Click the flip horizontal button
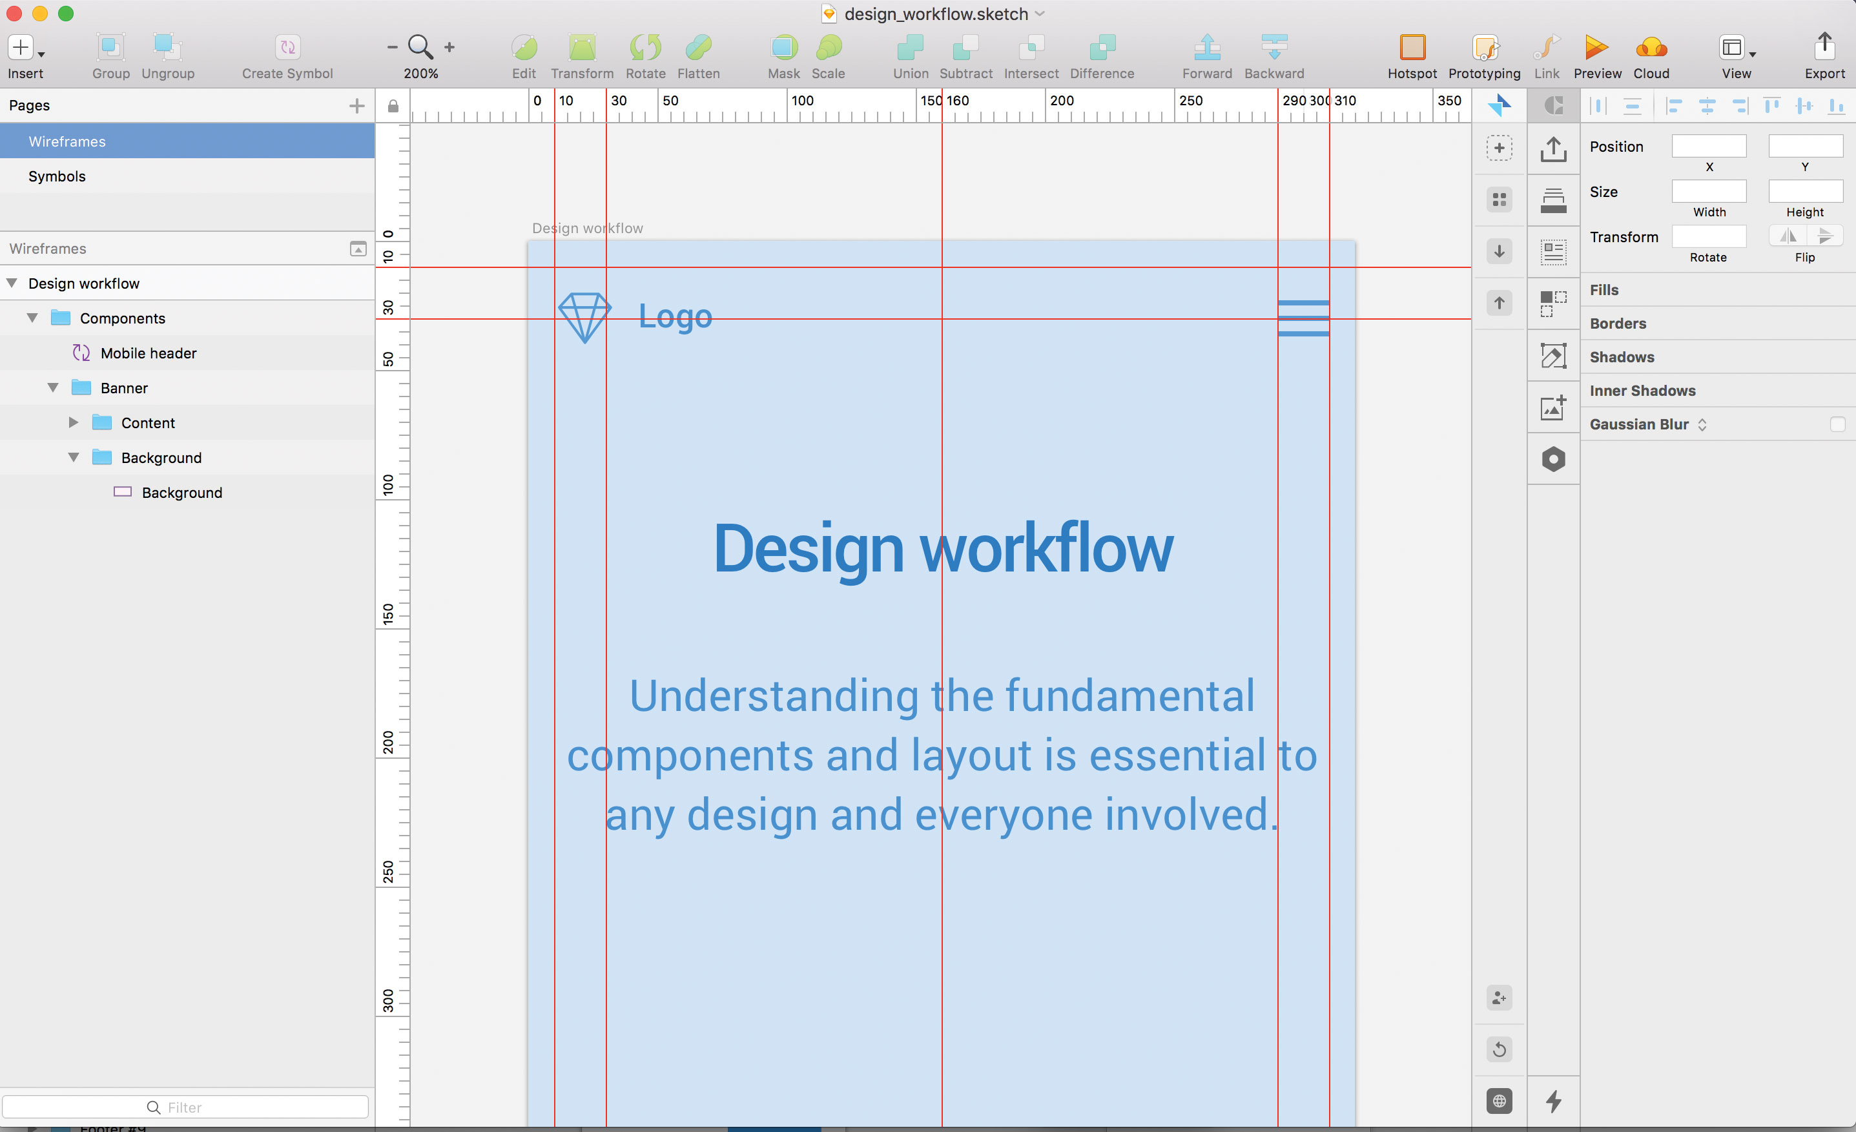 pos(1788,236)
